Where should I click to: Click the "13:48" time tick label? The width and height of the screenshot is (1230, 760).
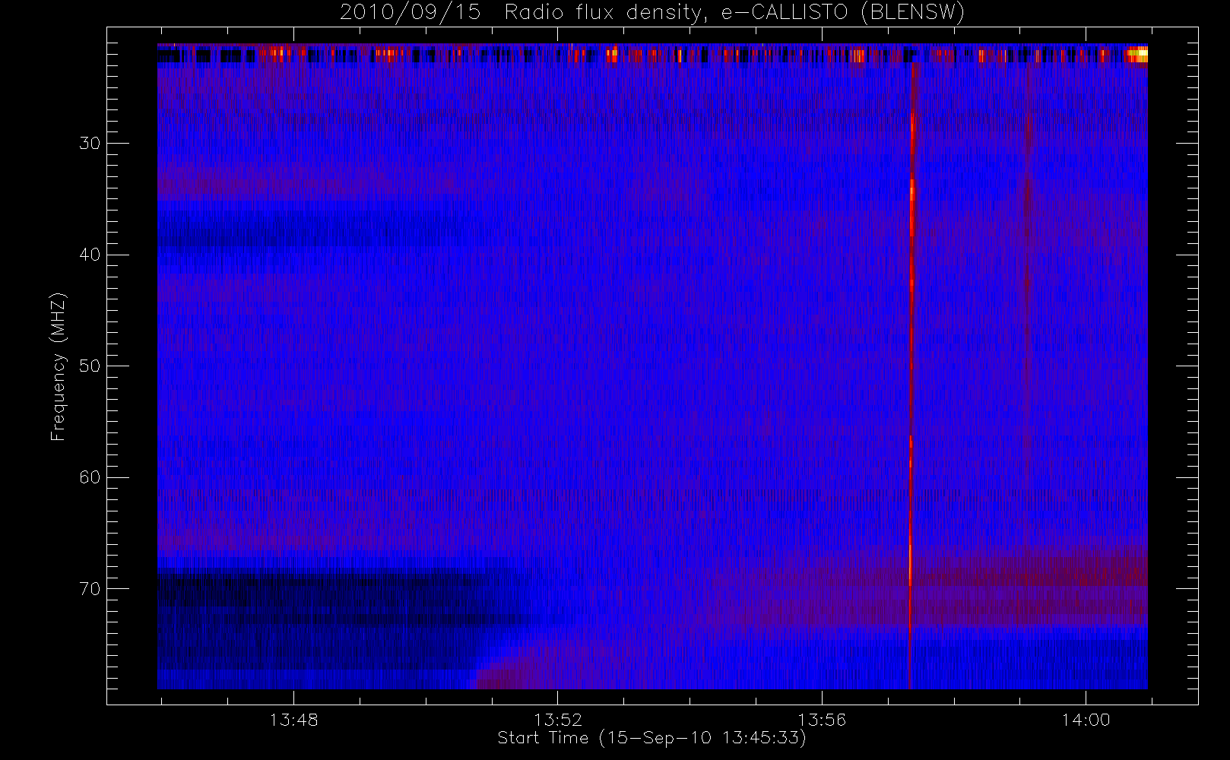[293, 720]
